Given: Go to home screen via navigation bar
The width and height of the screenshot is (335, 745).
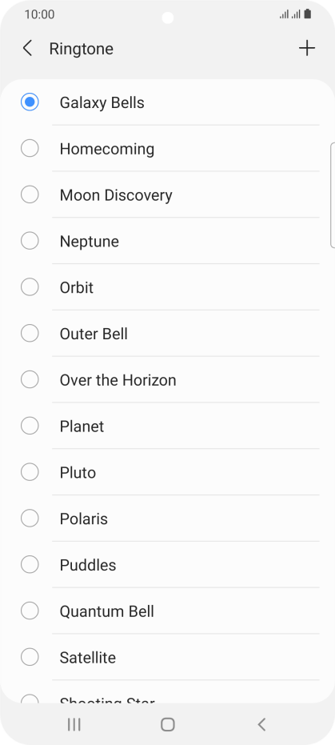Looking at the screenshot, I should click(168, 724).
